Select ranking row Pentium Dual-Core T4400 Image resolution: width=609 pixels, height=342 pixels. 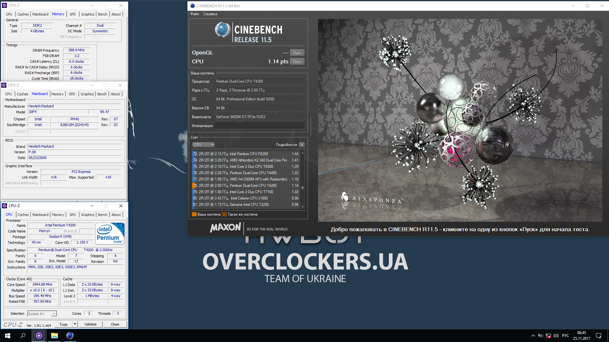(x=246, y=173)
